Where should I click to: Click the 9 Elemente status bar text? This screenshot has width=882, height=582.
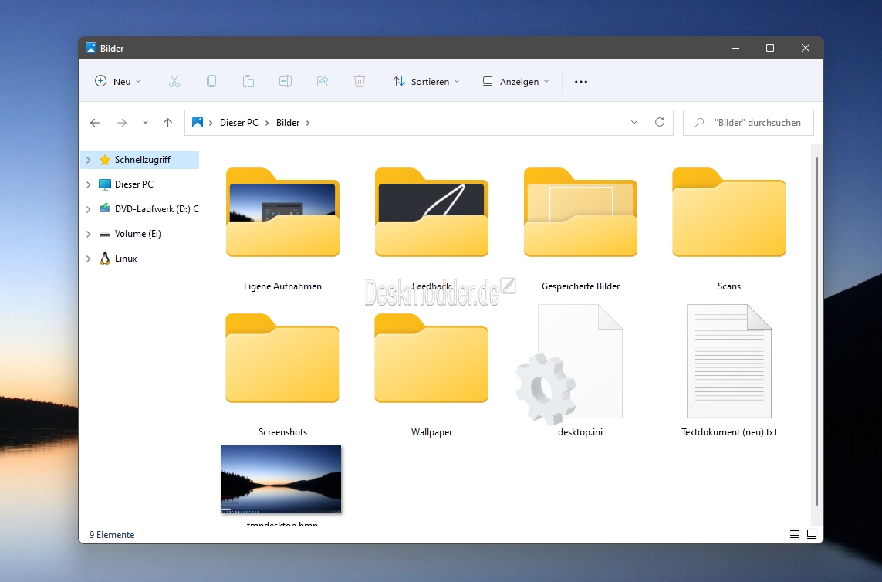click(112, 535)
